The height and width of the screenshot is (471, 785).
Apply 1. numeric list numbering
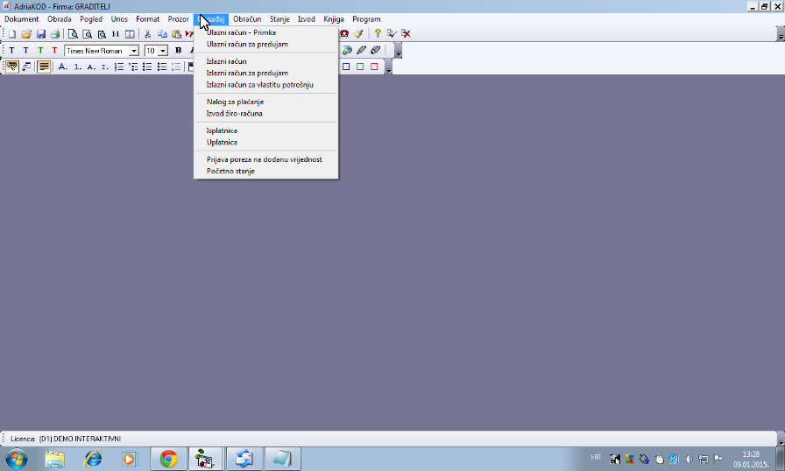pyautogui.click(x=77, y=67)
